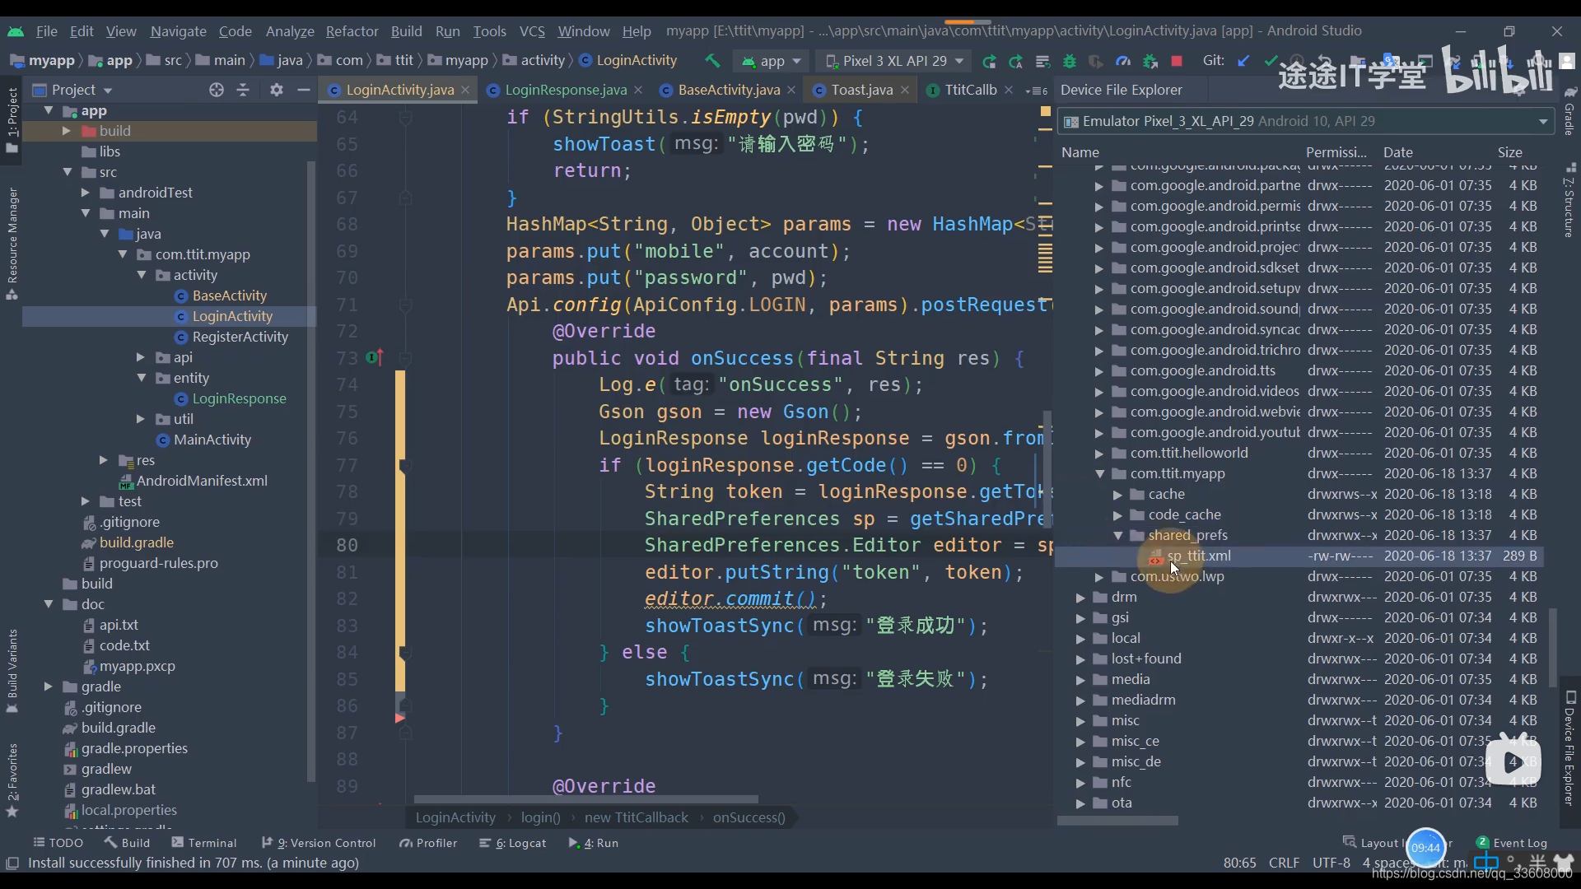Open the Pixel 3 XL API 29 device dropdown

click(x=894, y=61)
